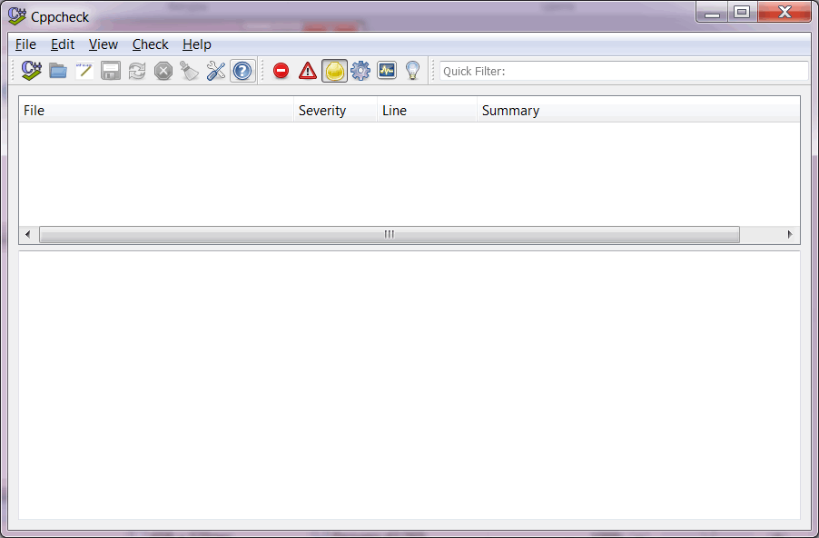
Task: Open the Check menu
Action: coord(151,44)
